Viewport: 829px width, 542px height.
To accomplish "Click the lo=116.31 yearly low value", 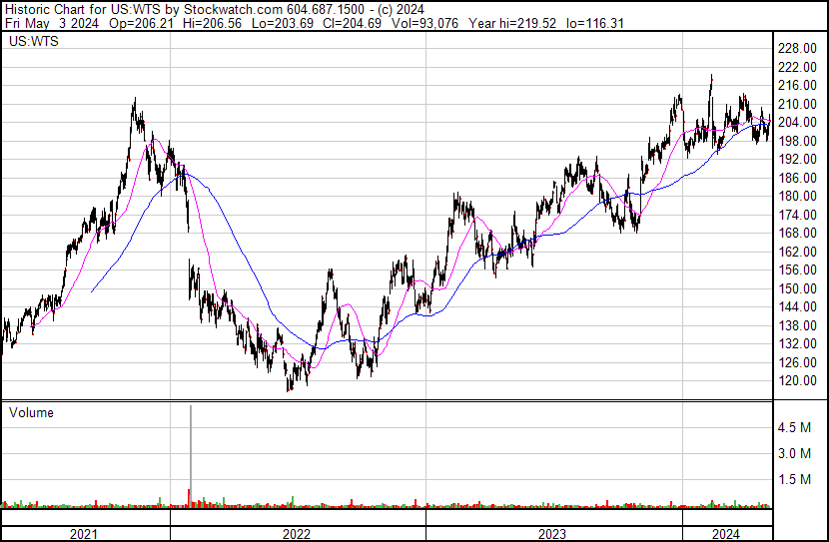I will pyautogui.click(x=595, y=23).
